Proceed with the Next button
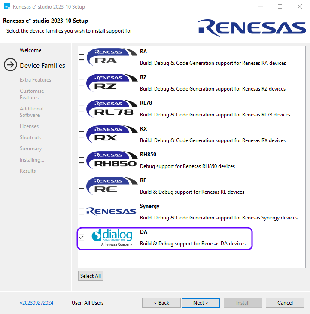Screen dimensions: 310x314 coord(201,303)
